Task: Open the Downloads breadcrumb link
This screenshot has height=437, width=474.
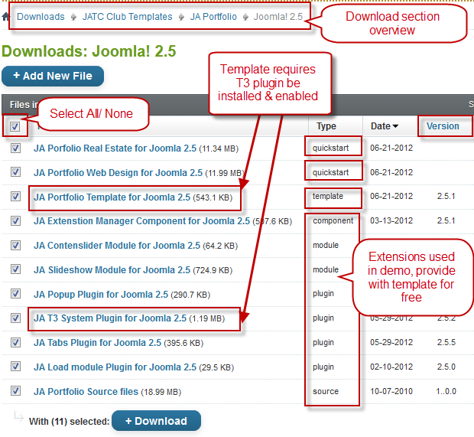Action: [x=41, y=17]
